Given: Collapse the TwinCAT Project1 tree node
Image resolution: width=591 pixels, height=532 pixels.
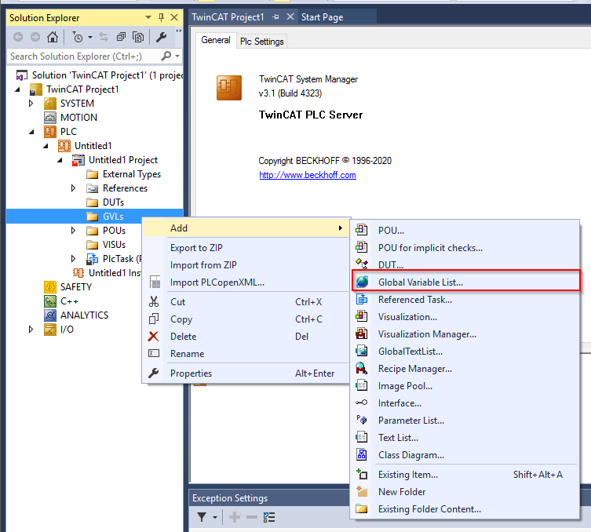Looking at the screenshot, I should 17,89.
